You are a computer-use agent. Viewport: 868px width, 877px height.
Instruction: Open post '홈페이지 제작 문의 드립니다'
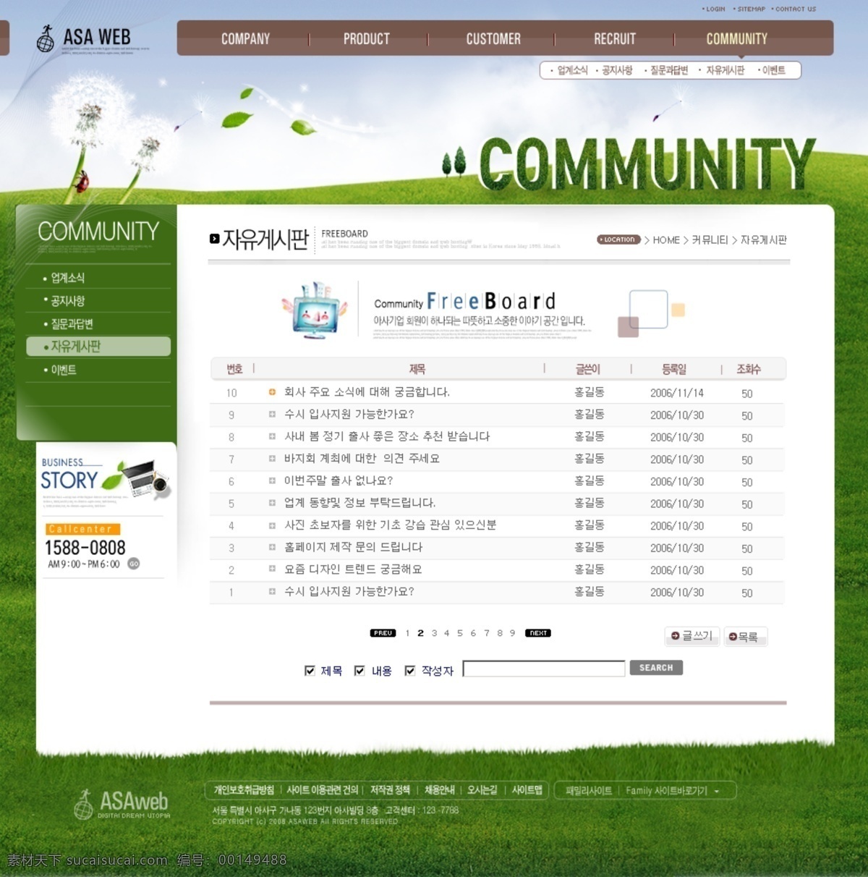pos(353,547)
